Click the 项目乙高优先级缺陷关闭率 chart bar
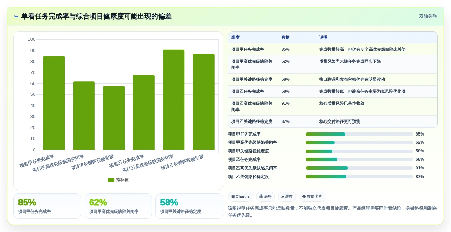The height and width of the screenshot is (232, 451). coord(174,100)
